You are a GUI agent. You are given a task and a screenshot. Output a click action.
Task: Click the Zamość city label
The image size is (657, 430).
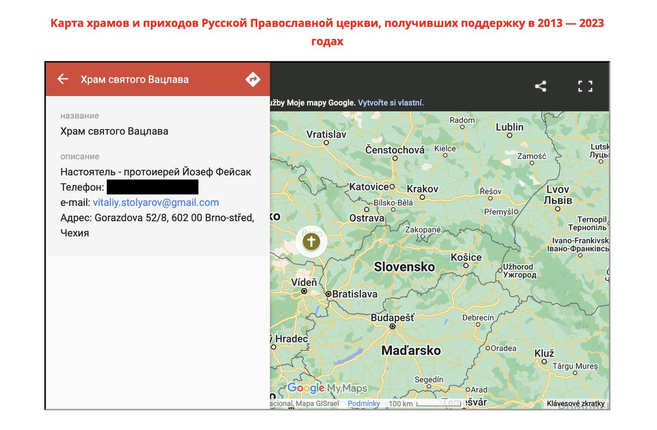coord(532,156)
